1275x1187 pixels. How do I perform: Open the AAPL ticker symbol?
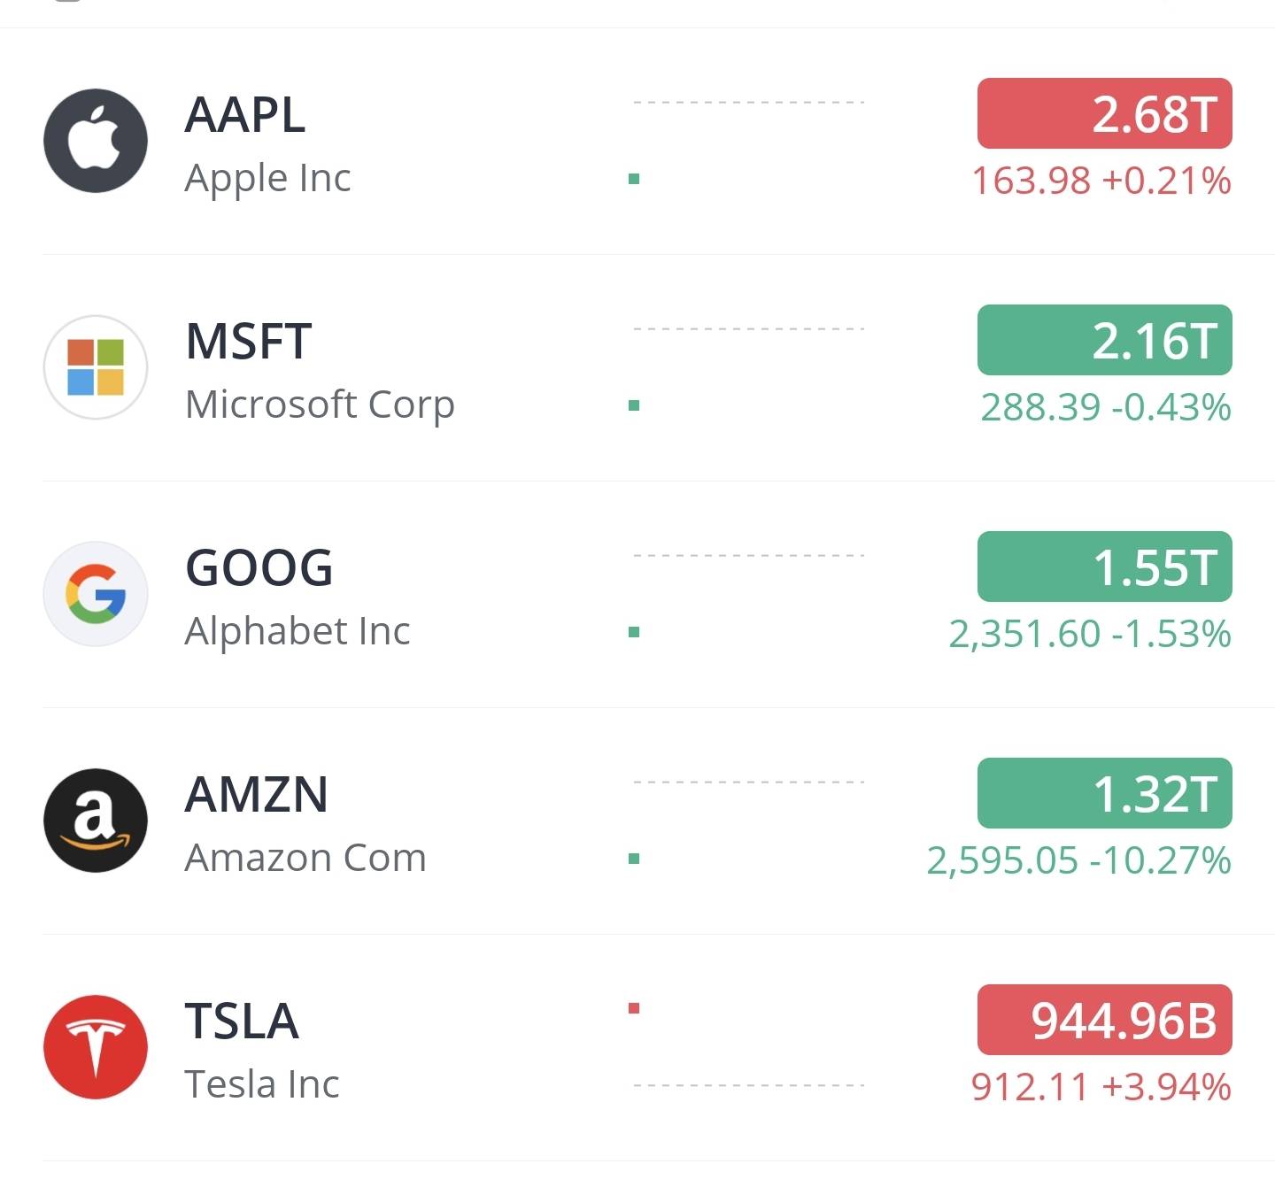(244, 115)
